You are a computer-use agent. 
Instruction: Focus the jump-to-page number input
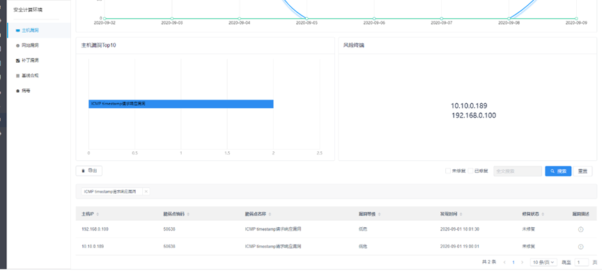pyautogui.click(x=581, y=262)
